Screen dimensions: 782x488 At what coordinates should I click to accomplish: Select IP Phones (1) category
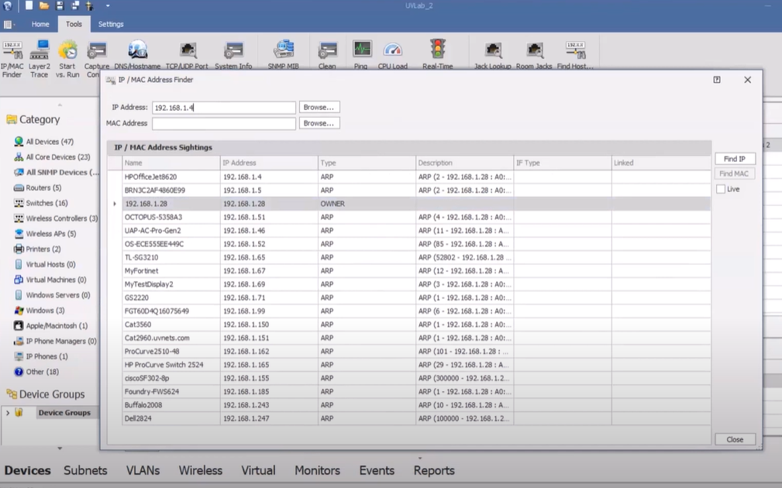coord(41,356)
